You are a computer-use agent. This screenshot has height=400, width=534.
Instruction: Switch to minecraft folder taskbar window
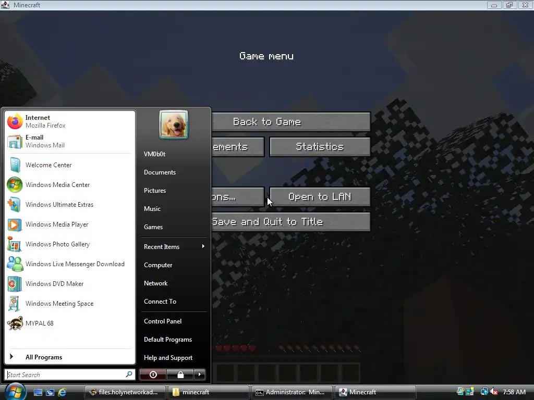[x=208, y=392]
